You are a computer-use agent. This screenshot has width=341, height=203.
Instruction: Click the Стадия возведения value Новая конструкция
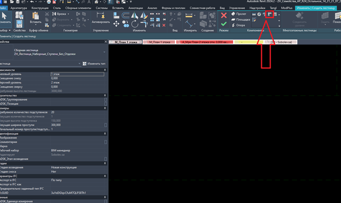tap(77, 168)
